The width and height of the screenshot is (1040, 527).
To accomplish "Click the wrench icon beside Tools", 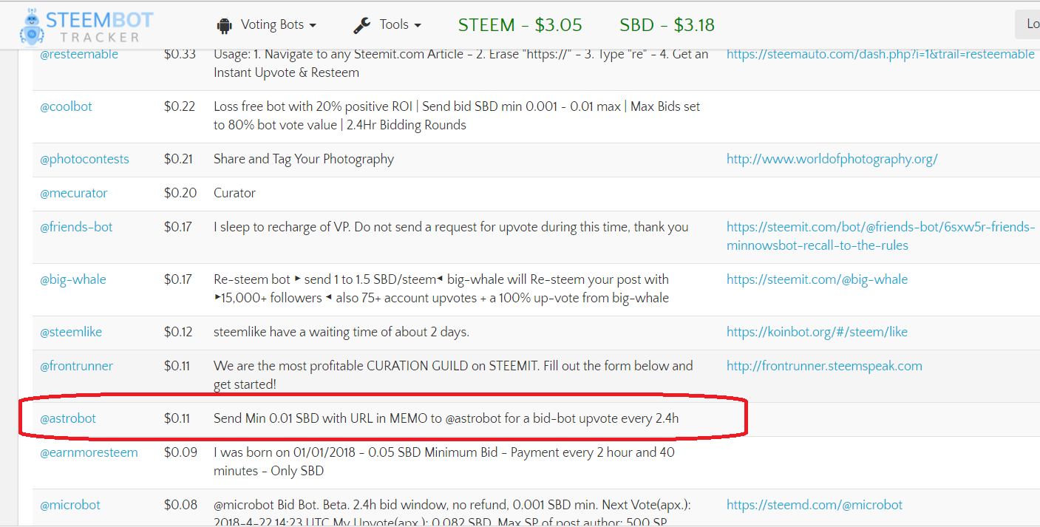I will pyautogui.click(x=361, y=25).
